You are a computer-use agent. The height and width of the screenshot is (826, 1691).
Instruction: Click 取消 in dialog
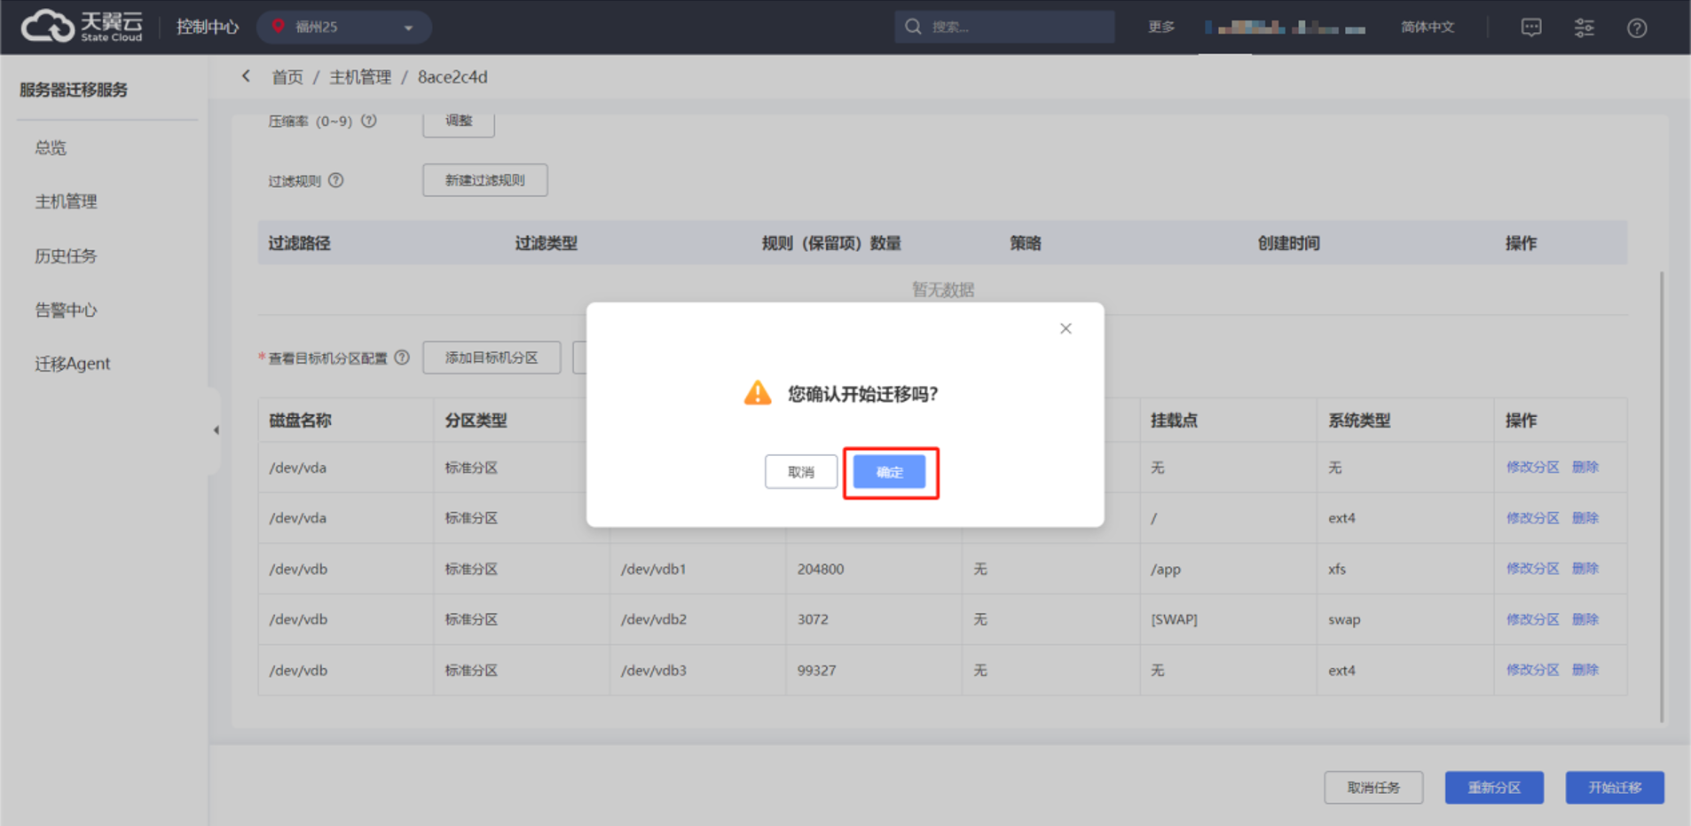tap(801, 472)
